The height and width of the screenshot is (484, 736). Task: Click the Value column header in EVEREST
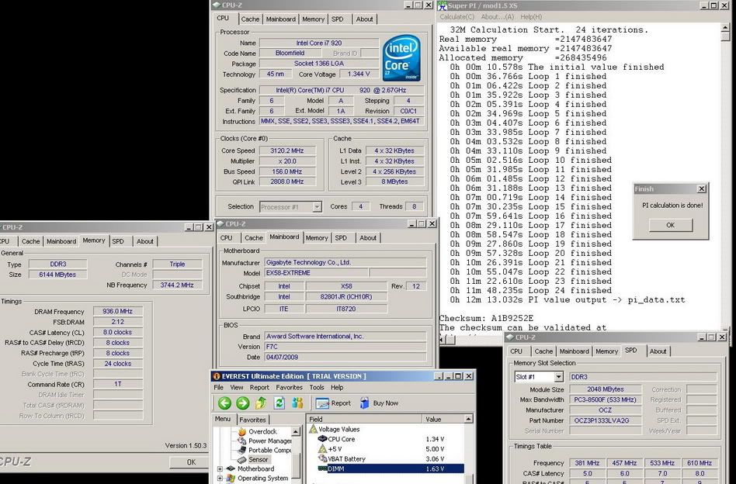point(432,419)
